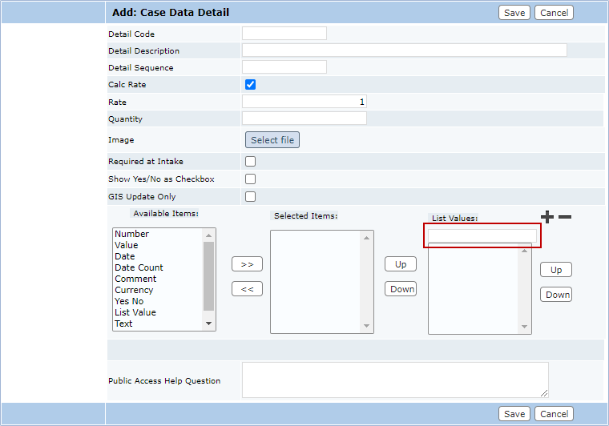
Task: Check the GIS Update Only box
Action: tap(250, 197)
